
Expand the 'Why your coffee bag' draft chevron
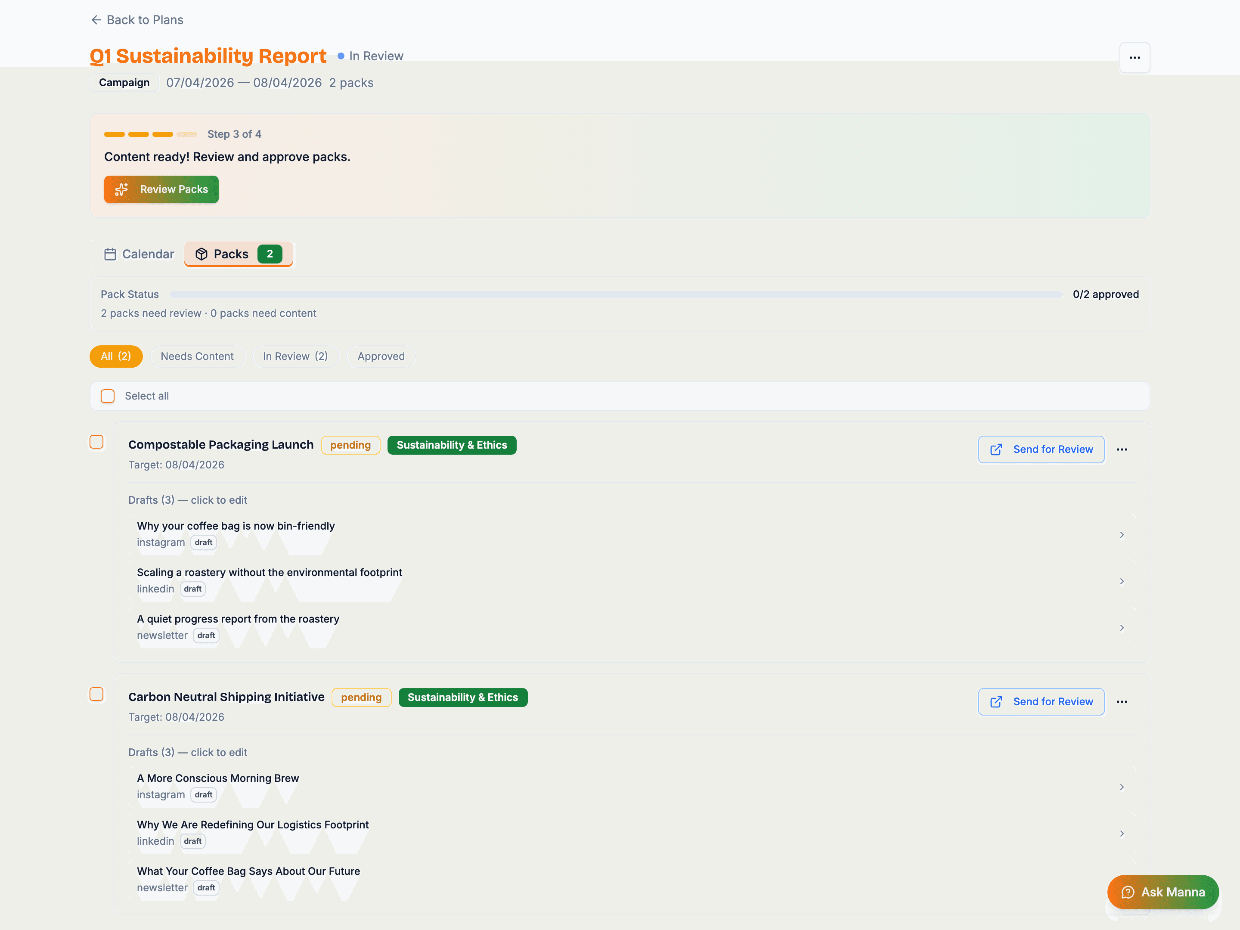[1121, 535]
